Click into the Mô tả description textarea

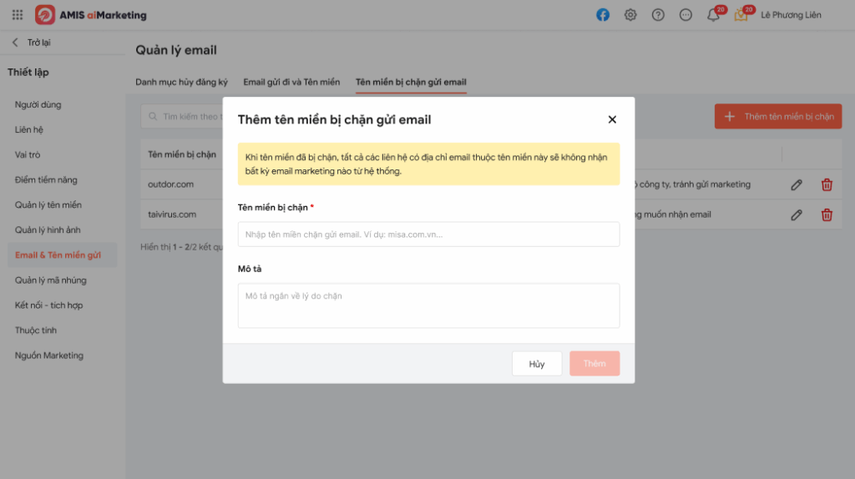[x=428, y=305]
